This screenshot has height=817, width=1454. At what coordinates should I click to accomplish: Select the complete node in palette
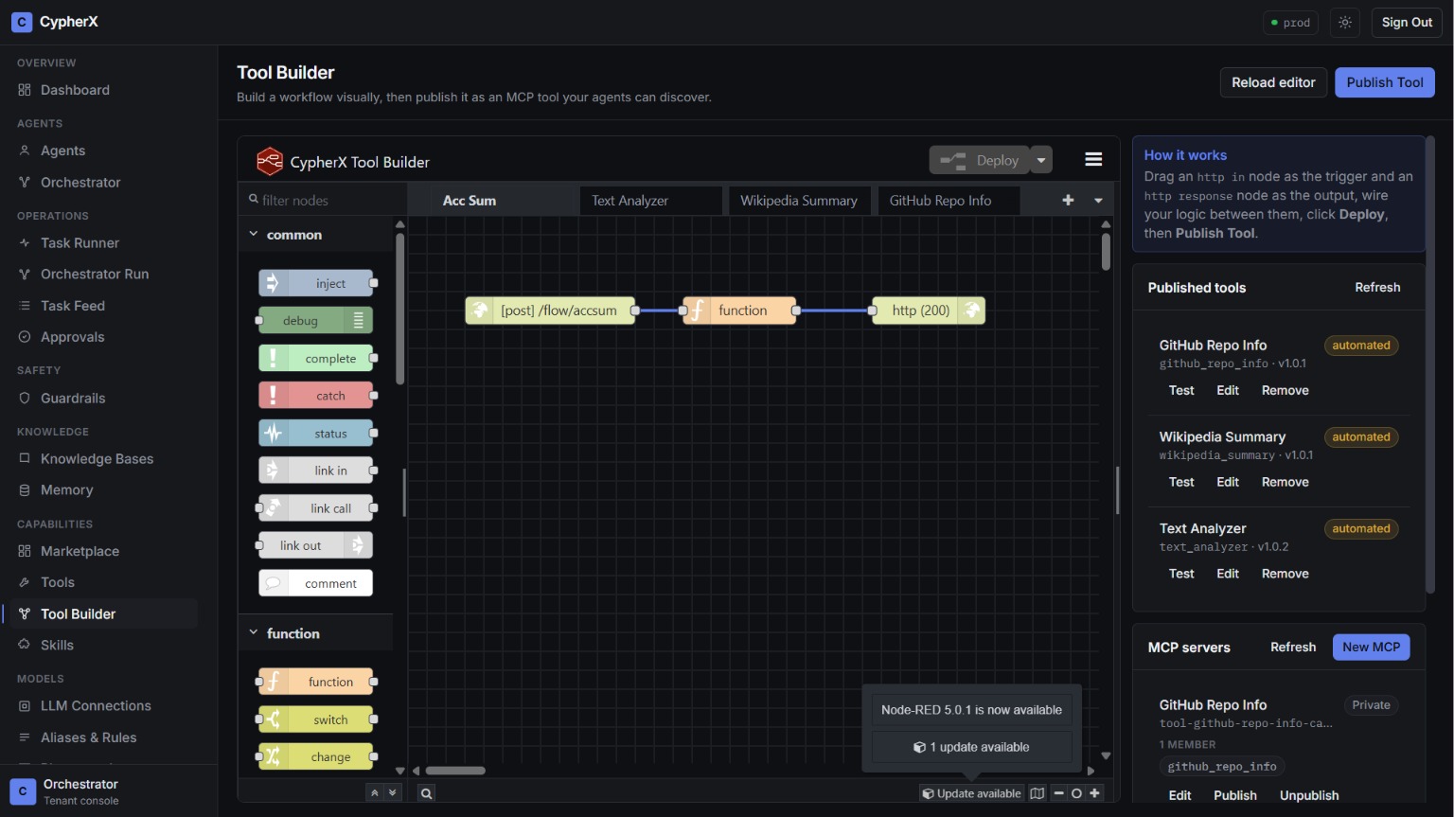point(316,358)
